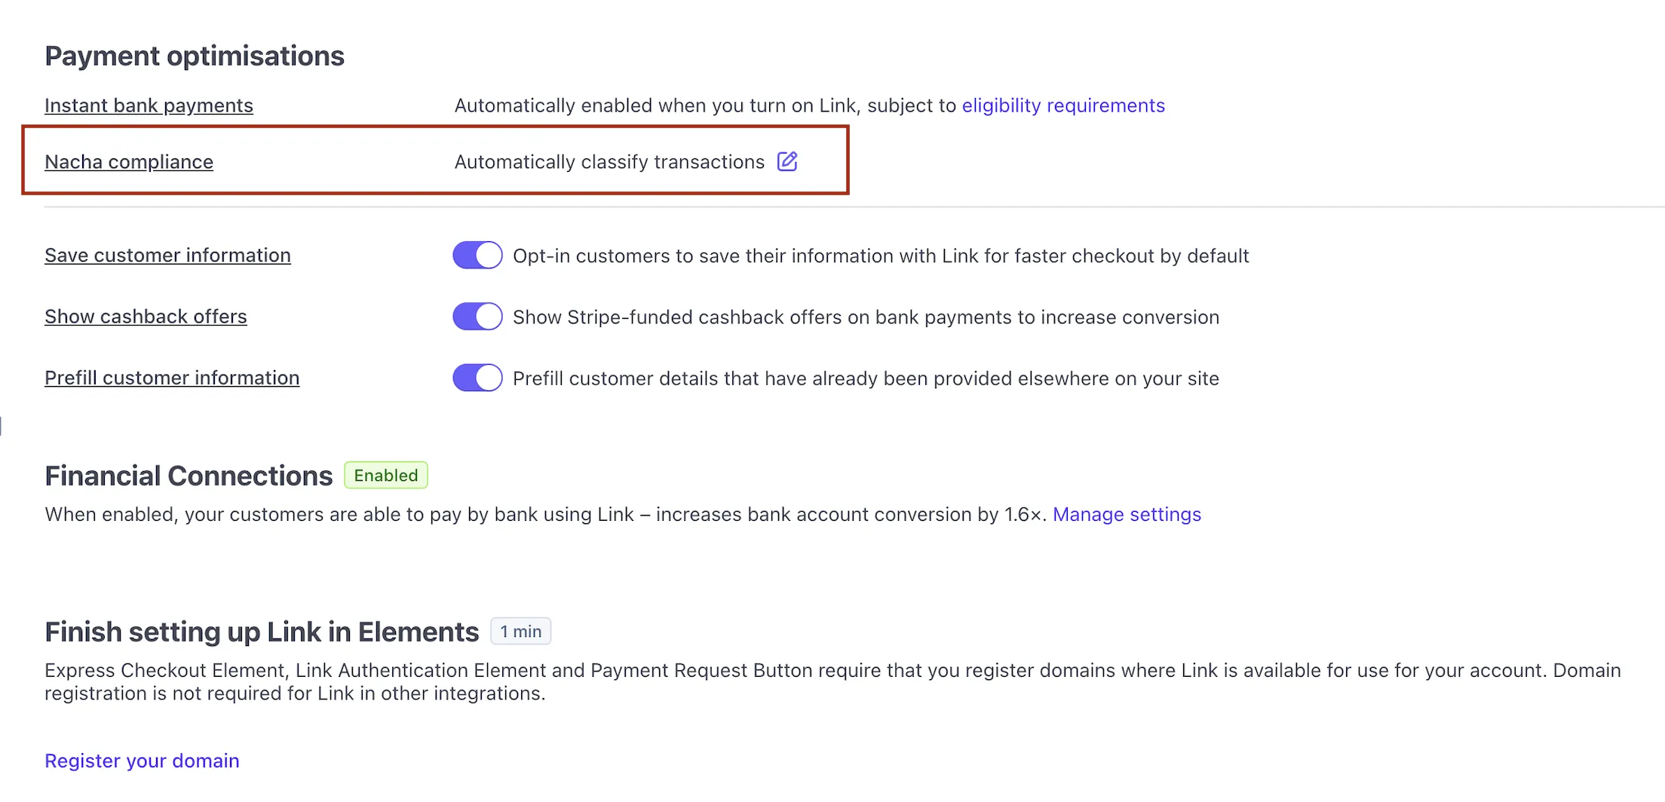Click the Save customer information label link
The width and height of the screenshot is (1665, 802).
tap(167, 255)
